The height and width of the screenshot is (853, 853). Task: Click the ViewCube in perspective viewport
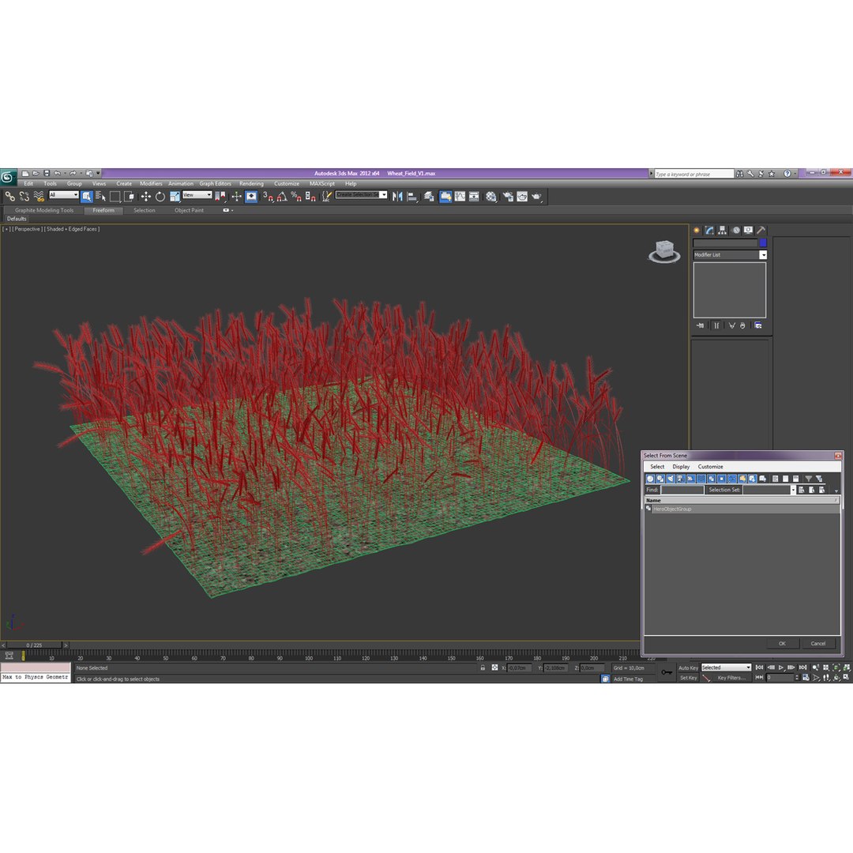664,251
